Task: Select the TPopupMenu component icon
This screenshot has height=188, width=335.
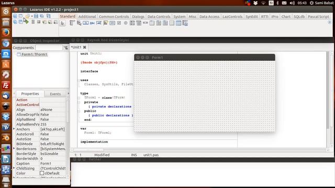Action: click(x=79, y=23)
